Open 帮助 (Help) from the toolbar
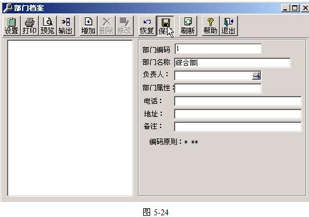Viewport: 309px width, 217px height. click(x=211, y=26)
